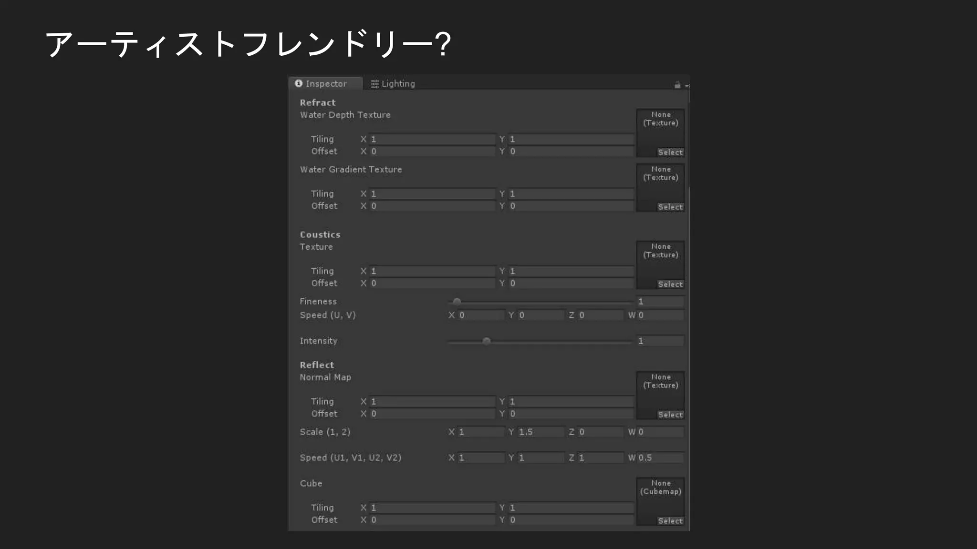The height and width of the screenshot is (549, 977).
Task: Click the Intensity slider handle
Action: pyautogui.click(x=486, y=341)
